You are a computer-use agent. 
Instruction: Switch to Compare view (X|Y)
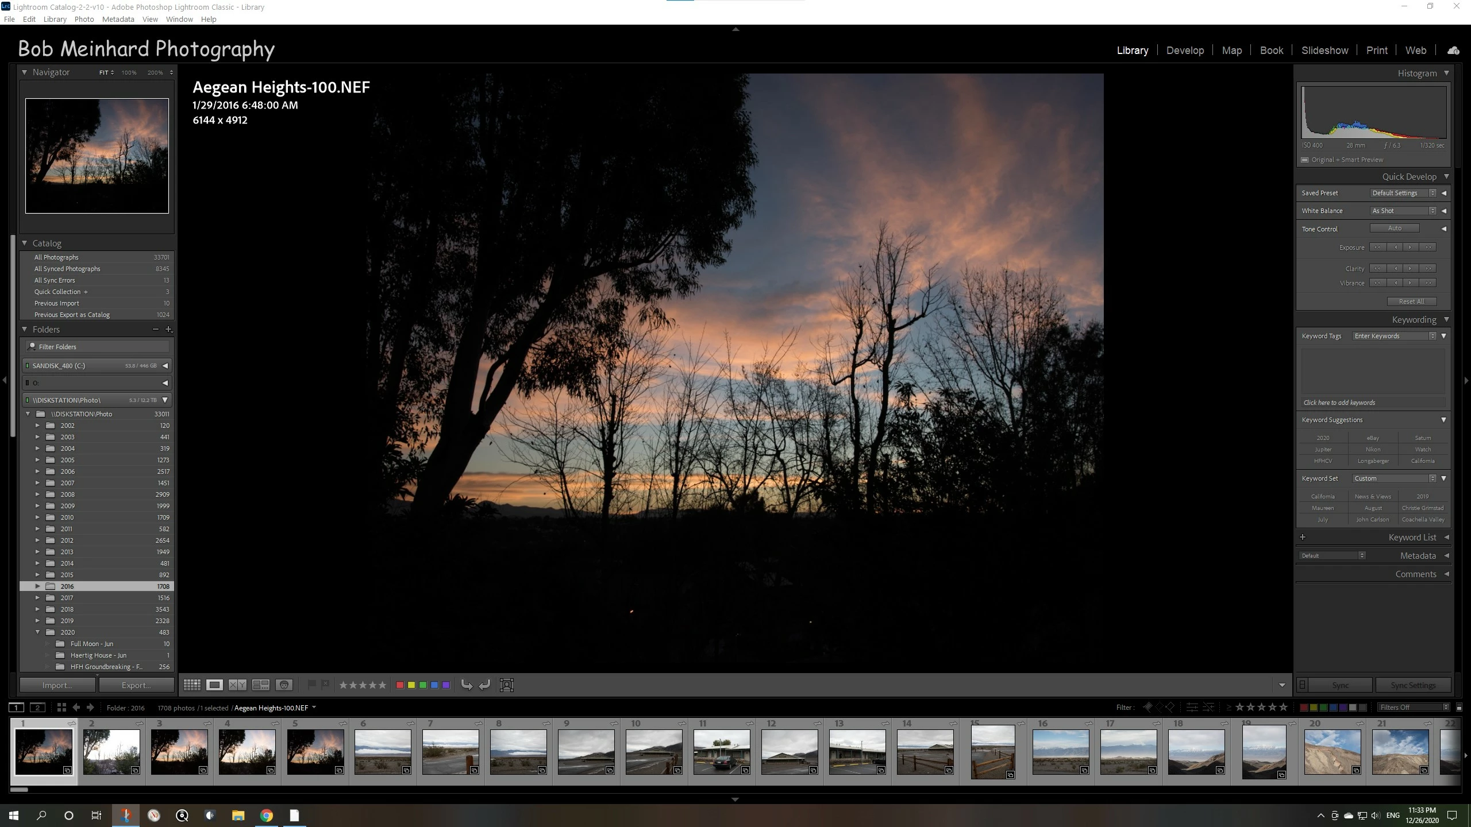click(x=237, y=685)
